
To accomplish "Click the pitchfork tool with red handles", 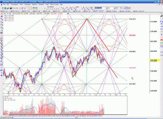I will click(87, 8).
